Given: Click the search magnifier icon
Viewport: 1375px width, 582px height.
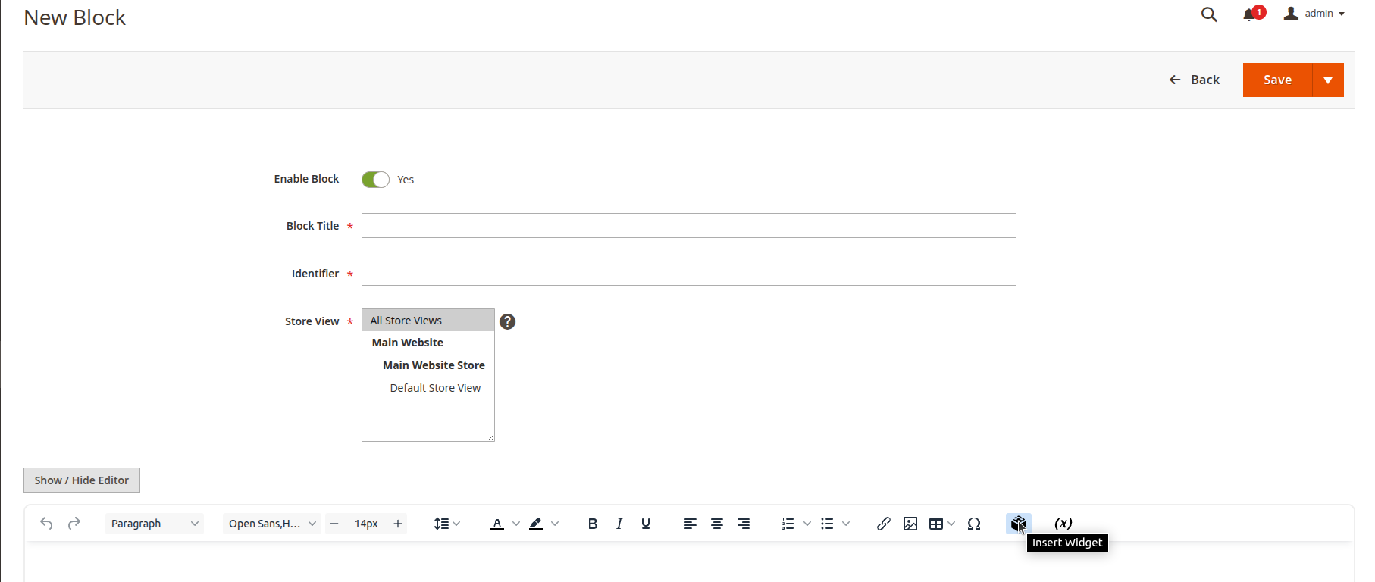Looking at the screenshot, I should pos(1209,14).
